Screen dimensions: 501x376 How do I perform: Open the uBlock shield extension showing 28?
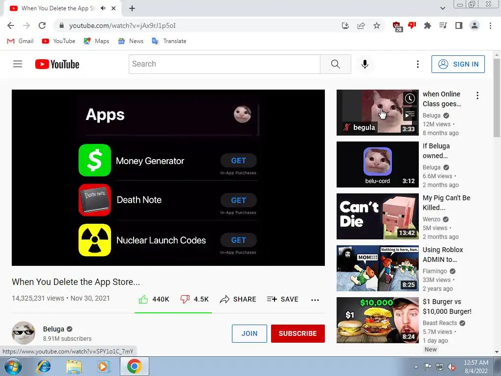(397, 26)
